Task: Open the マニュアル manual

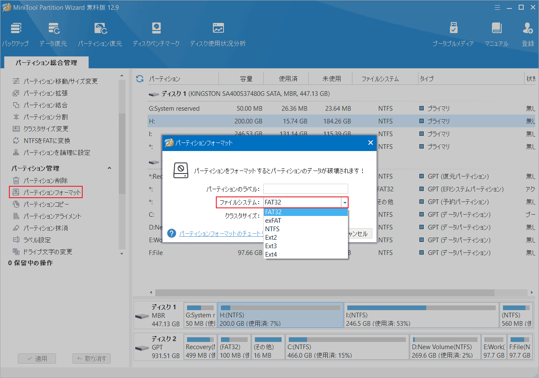Action: pyautogui.click(x=496, y=35)
